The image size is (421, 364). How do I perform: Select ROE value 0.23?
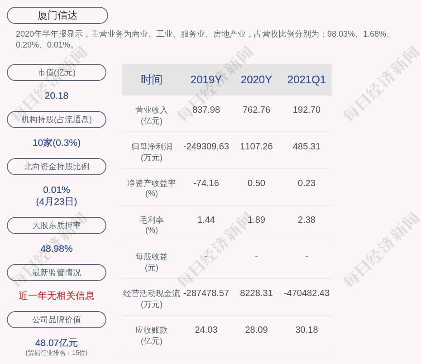(x=306, y=183)
